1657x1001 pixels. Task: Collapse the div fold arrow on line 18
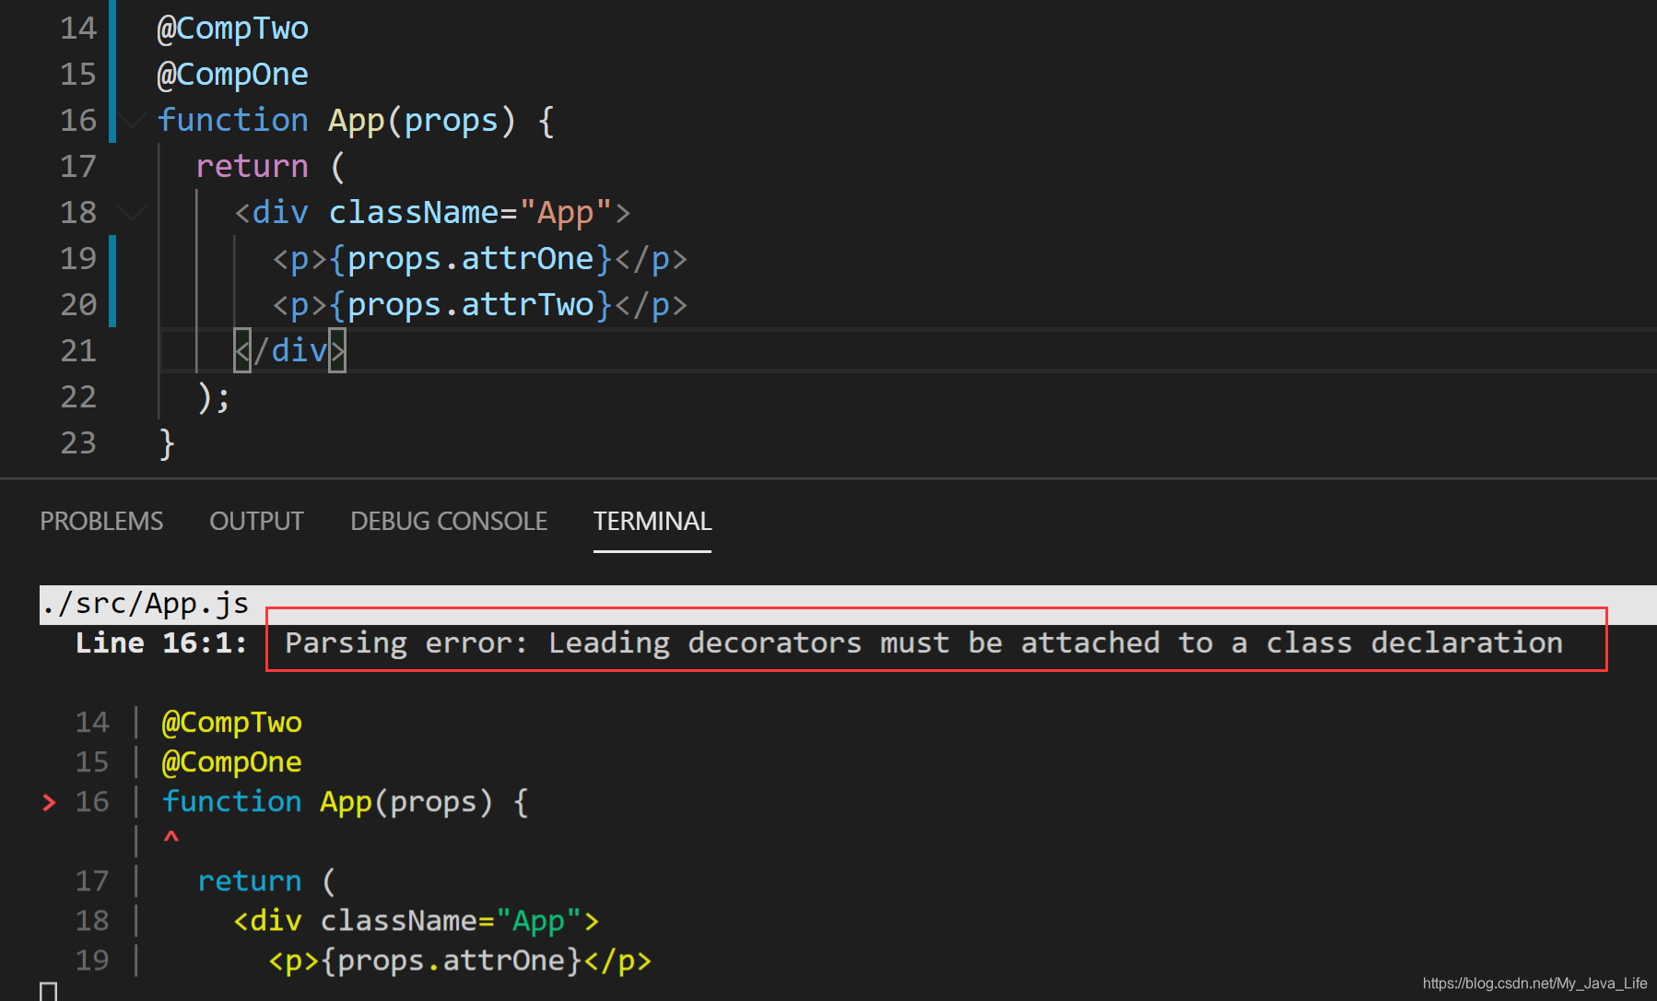(x=133, y=213)
